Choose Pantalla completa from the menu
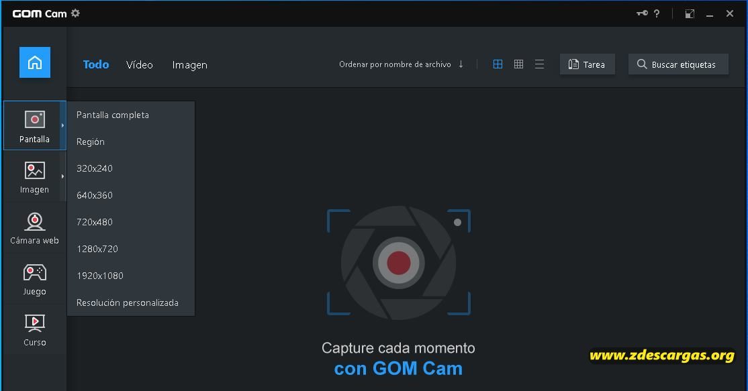748x391 pixels. pos(131,115)
